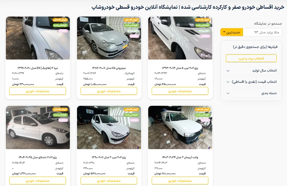Viewport: 287px width, 186px height.
Task: Focus the showroom search input field
Action: (262, 32)
